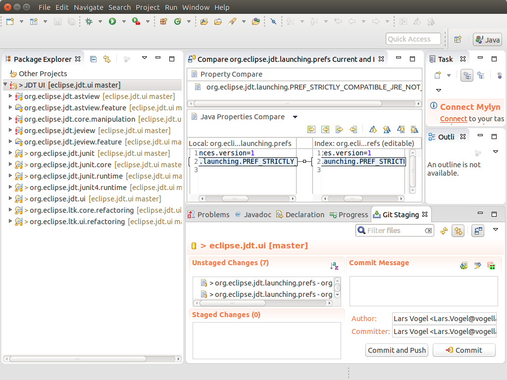Click the New wizard toolbar icon
This screenshot has height=380, width=507.
[x=10, y=22]
